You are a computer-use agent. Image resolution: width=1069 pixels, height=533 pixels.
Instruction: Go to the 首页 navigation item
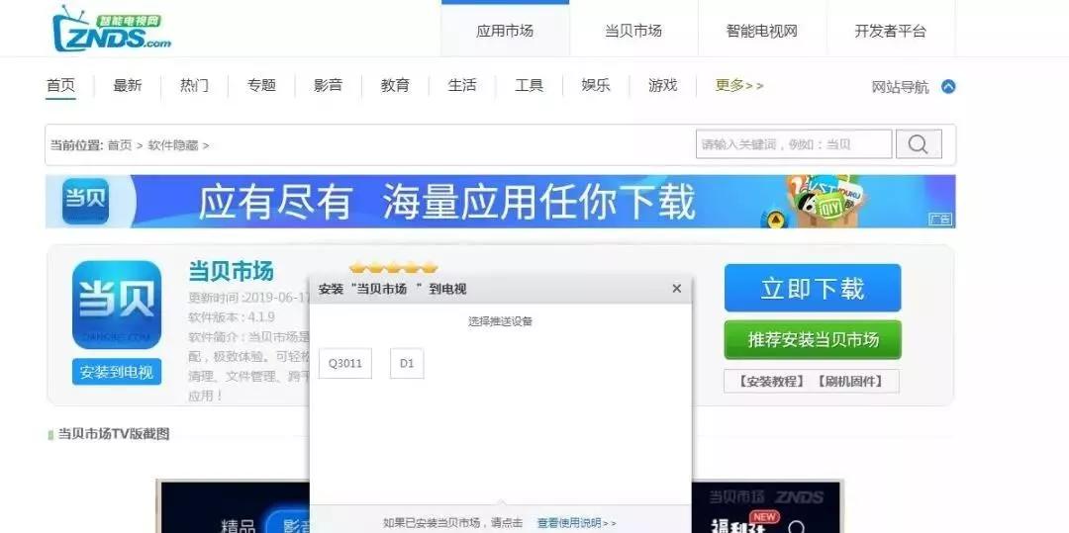(x=60, y=86)
